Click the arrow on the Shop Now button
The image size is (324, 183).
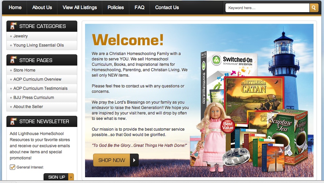pos(134,160)
